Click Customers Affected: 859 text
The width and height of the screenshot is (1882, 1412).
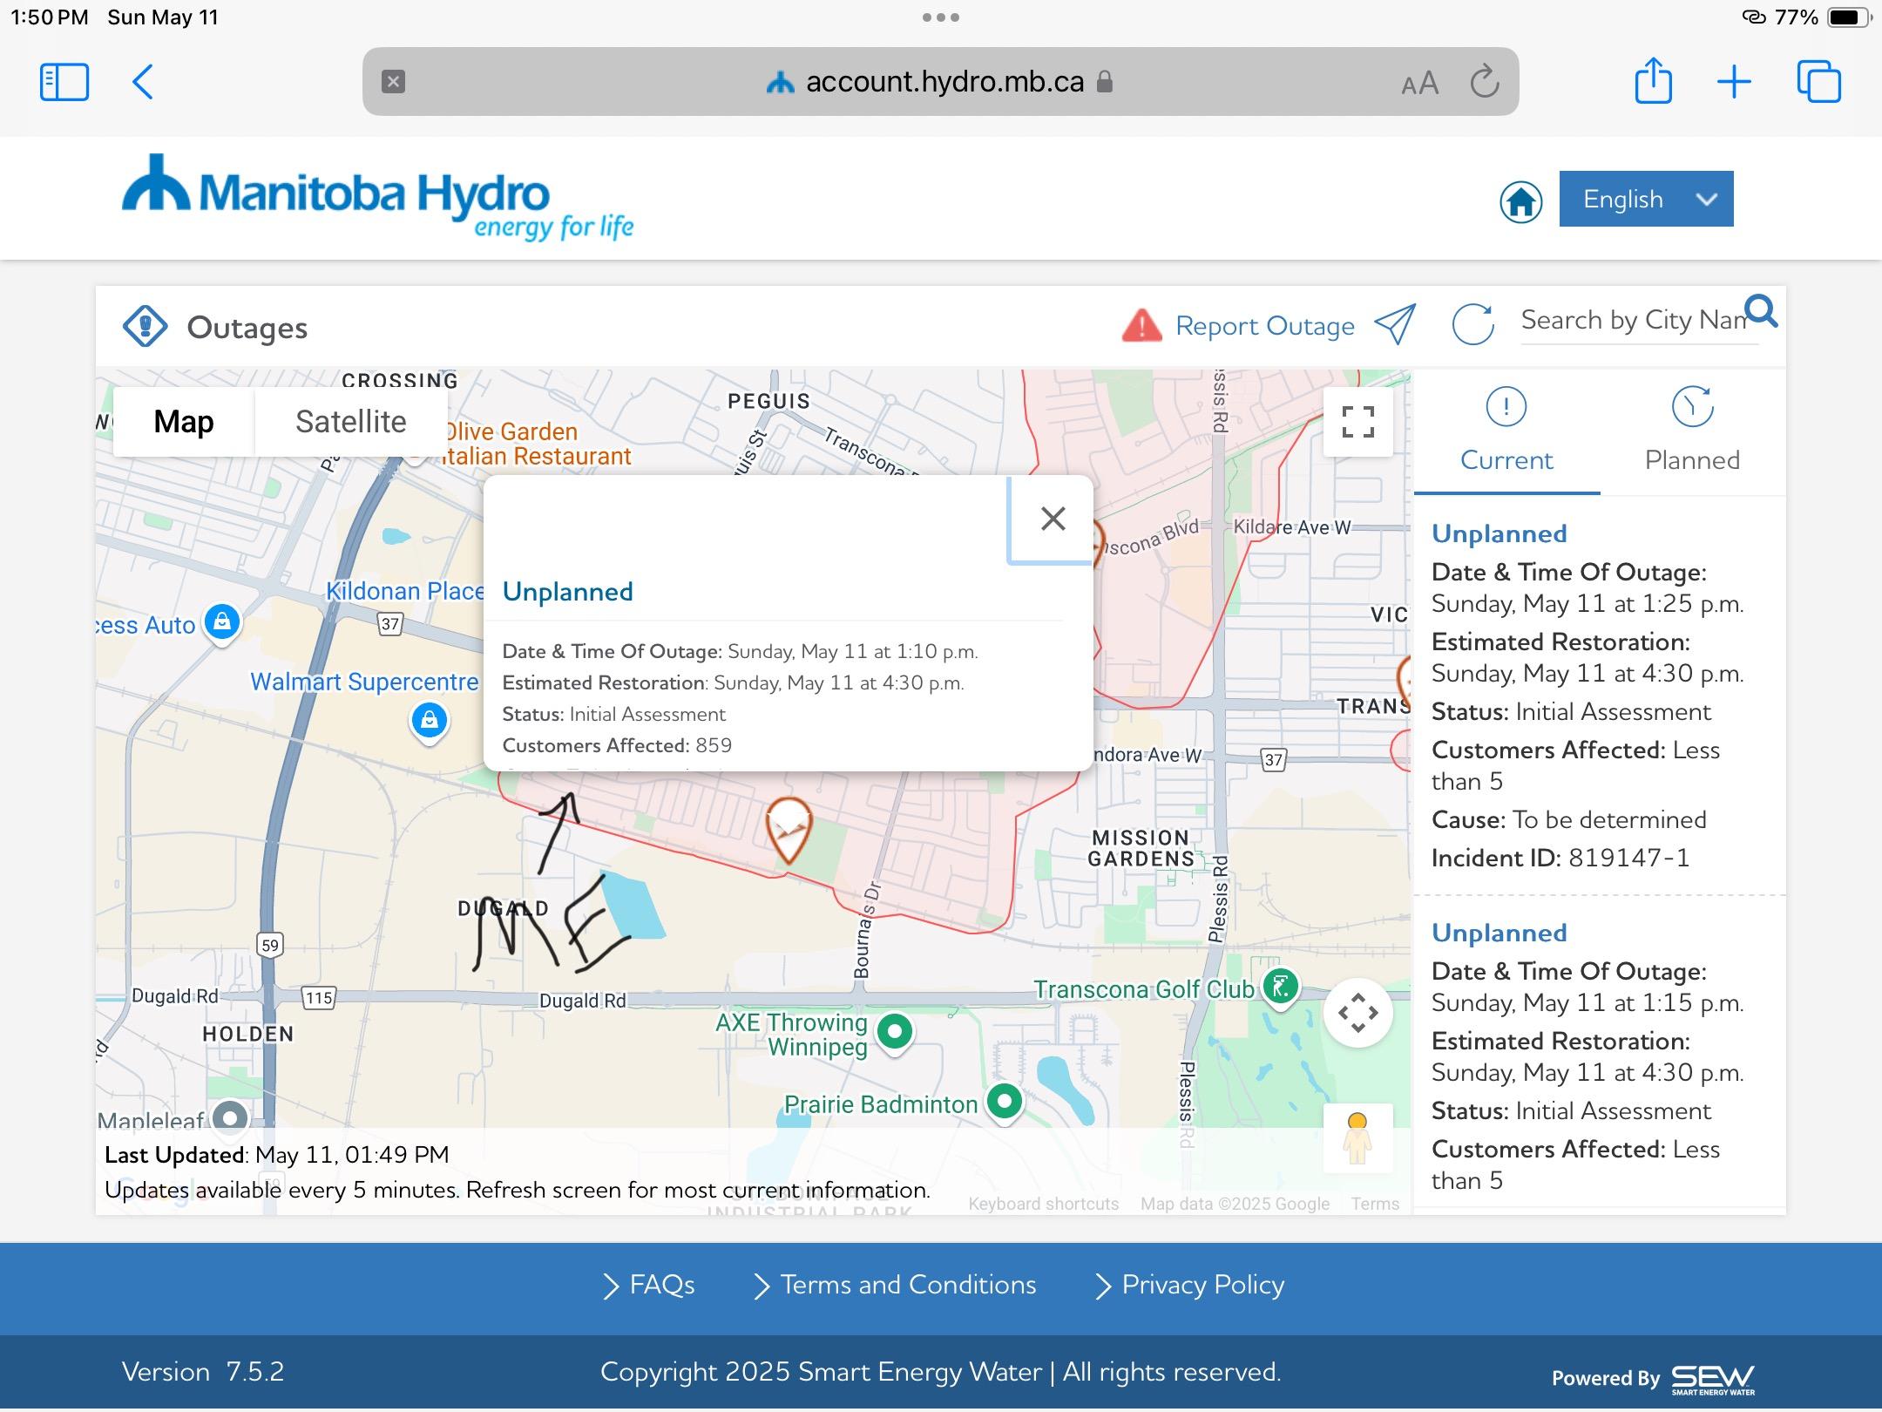point(617,745)
